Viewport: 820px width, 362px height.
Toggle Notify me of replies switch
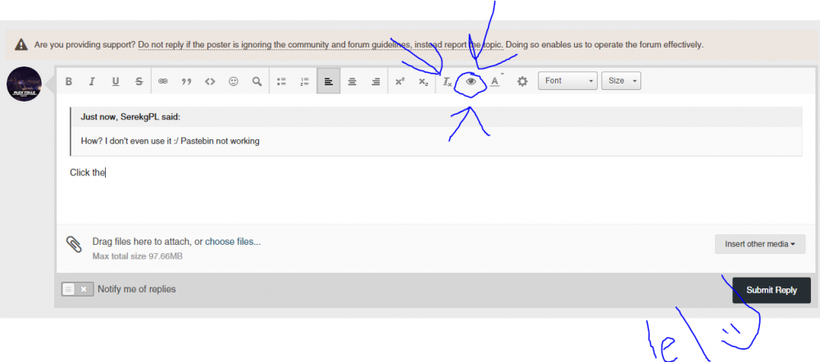point(77,289)
